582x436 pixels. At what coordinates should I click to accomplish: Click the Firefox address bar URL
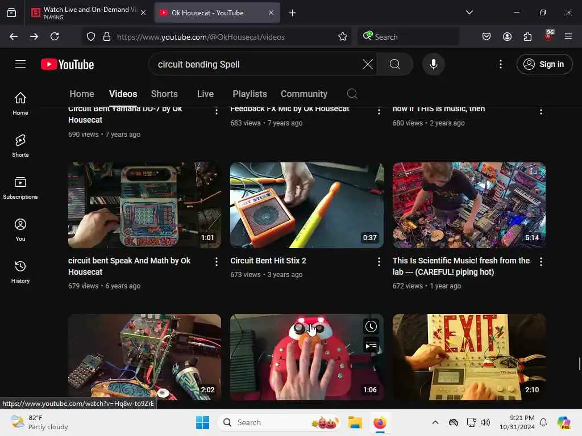coord(201,37)
